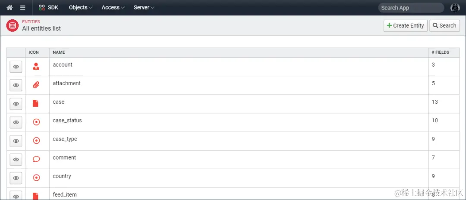Image resolution: width=466 pixels, height=200 pixels.
Task: Click the Create Entity button
Action: click(x=405, y=25)
